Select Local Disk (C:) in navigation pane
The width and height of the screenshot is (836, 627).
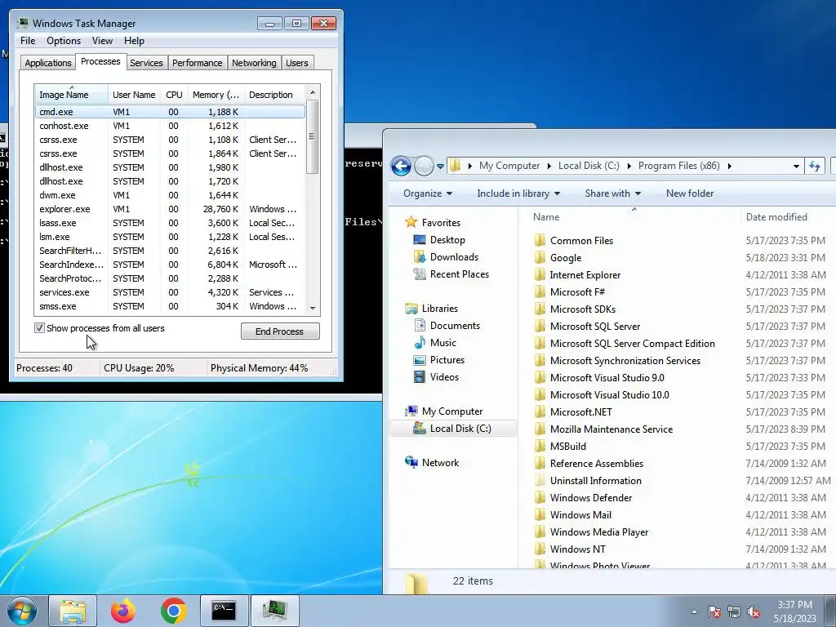(x=453, y=428)
